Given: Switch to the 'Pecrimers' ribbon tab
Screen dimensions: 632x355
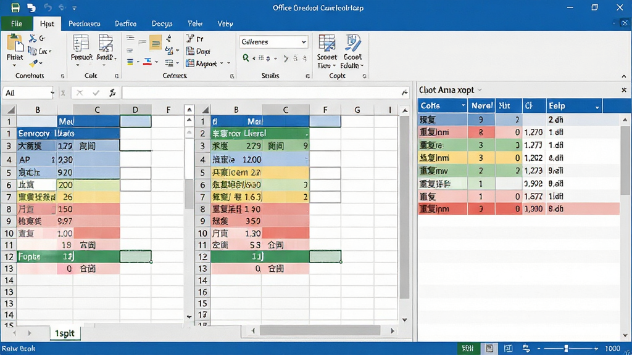Looking at the screenshot, I should coord(84,24).
